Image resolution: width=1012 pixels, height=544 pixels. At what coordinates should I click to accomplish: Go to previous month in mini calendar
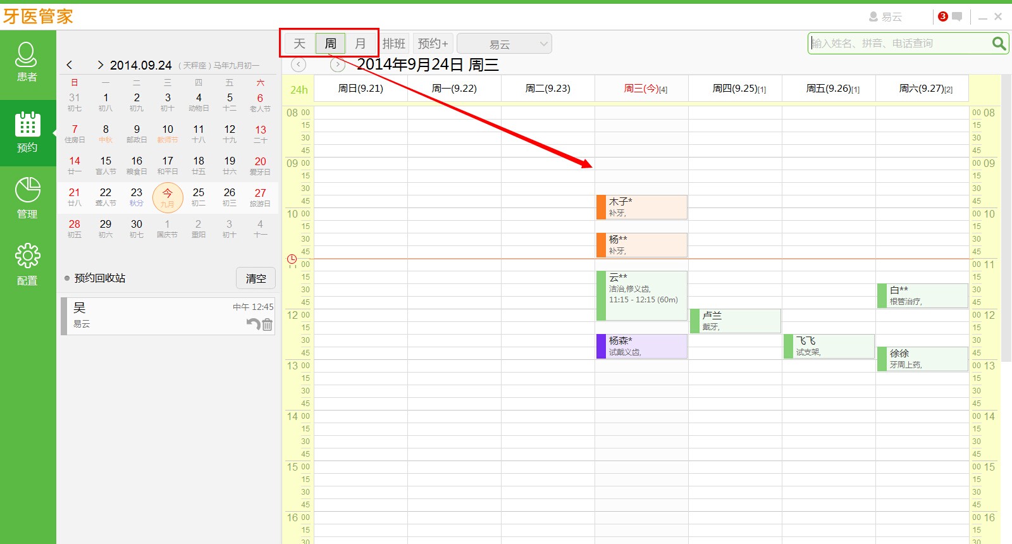pyautogui.click(x=70, y=65)
